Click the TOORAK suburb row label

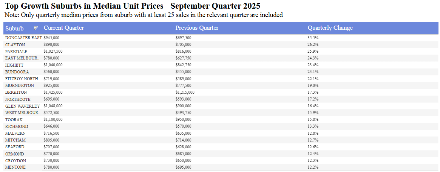coord(14,119)
